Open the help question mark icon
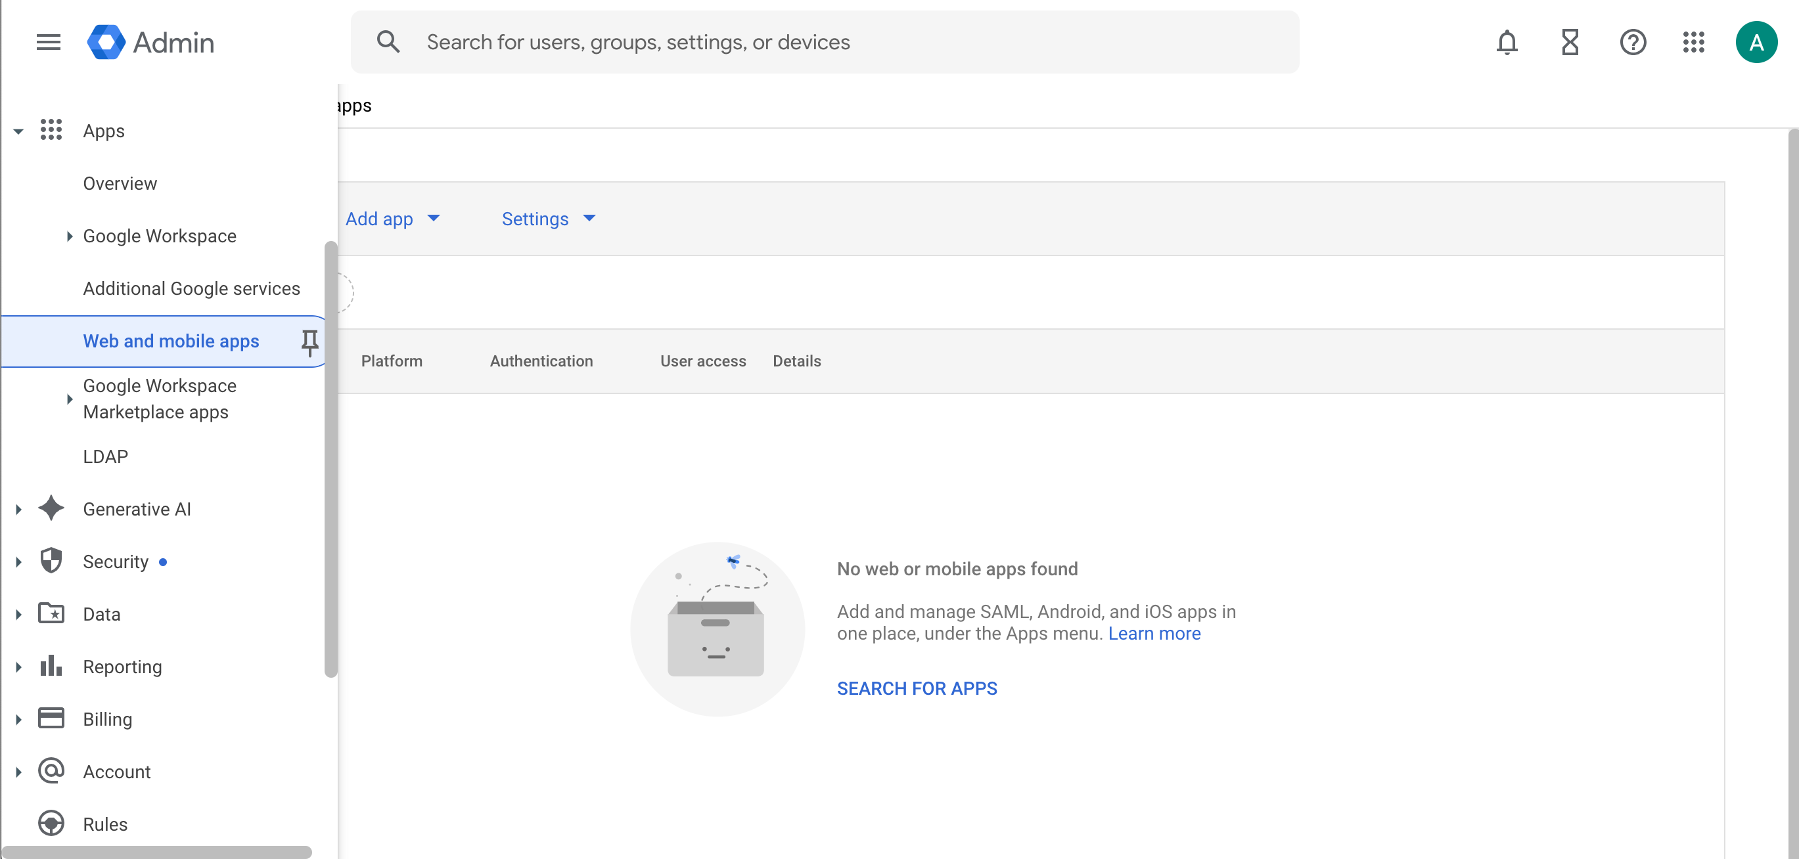The height and width of the screenshot is (859, 1799). 1632,43
